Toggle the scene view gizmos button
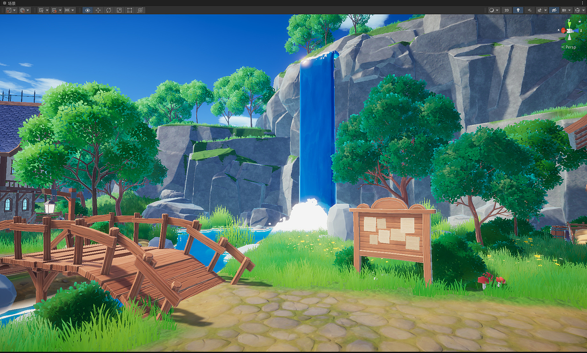The image size is (587, 353). pyautogui.click(x=577, y=10)
